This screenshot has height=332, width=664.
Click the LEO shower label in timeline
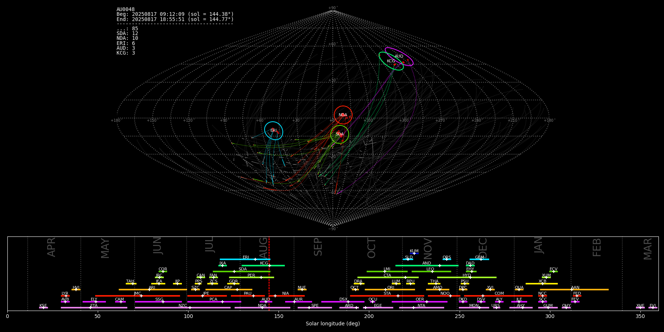[430, 269]
